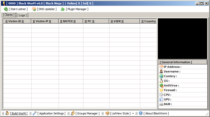
Task: Select the IP Address info row
Action: tap(172, 67)
